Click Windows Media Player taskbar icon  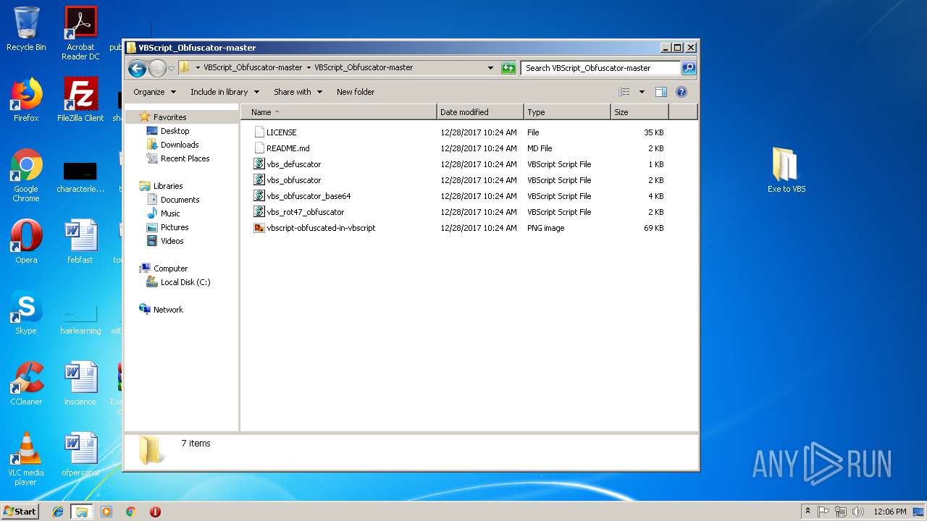(x=106, y=512)
